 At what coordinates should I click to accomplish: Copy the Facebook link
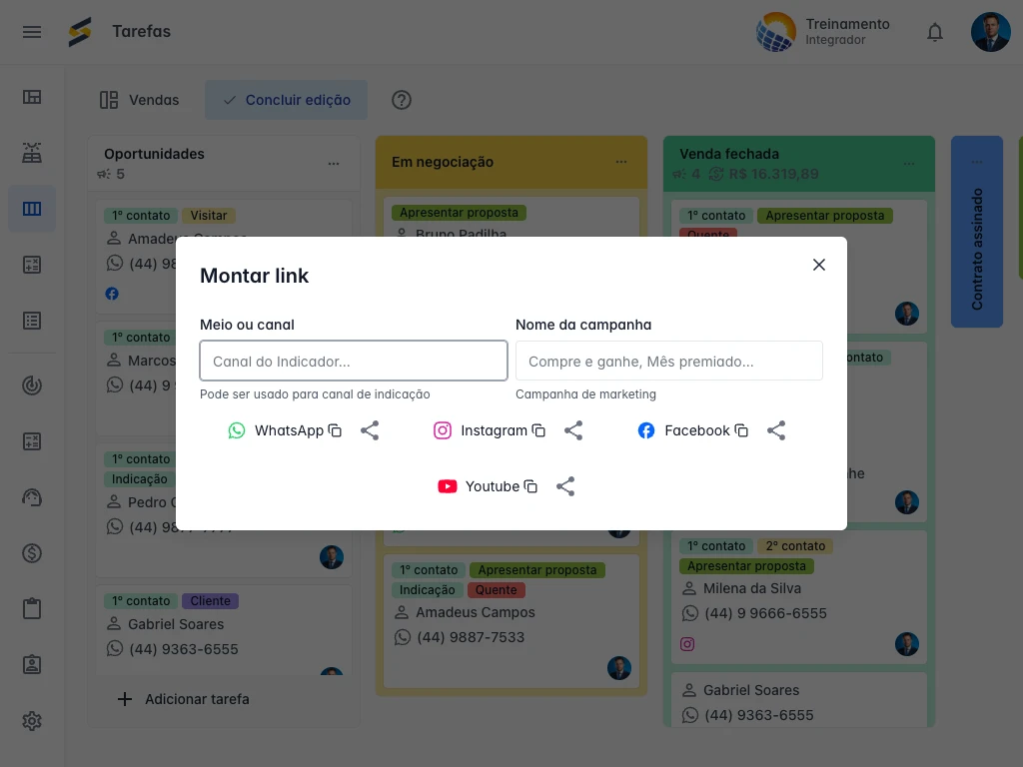click(x=741, y=430)
